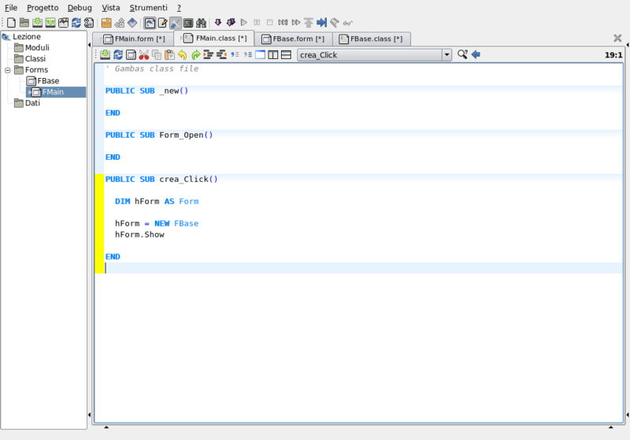Viewport: 630px width, 440px height.
Task: Toggle the console terminal button
Action: click(188, 23)
